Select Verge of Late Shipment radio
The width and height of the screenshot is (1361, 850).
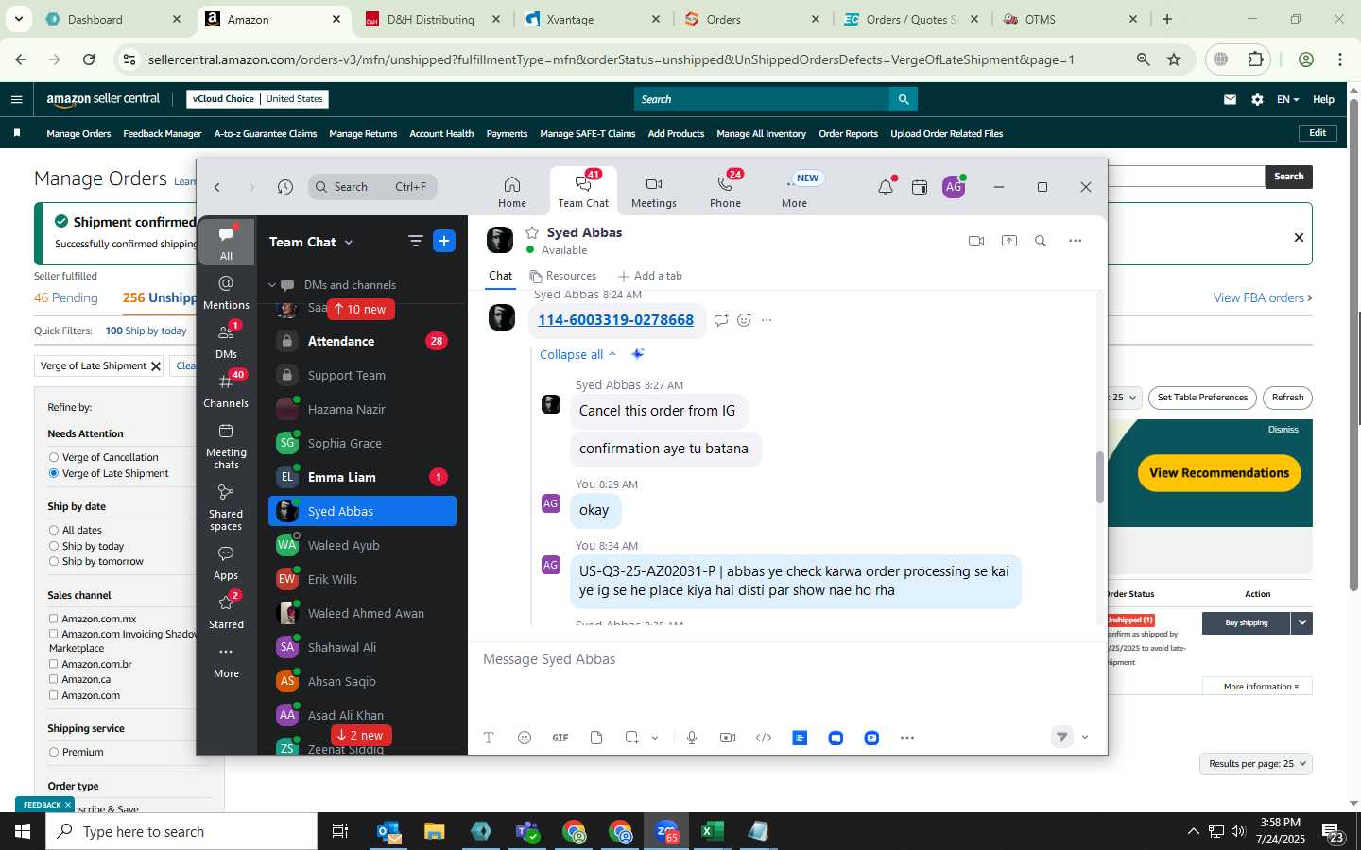point(54,473)
